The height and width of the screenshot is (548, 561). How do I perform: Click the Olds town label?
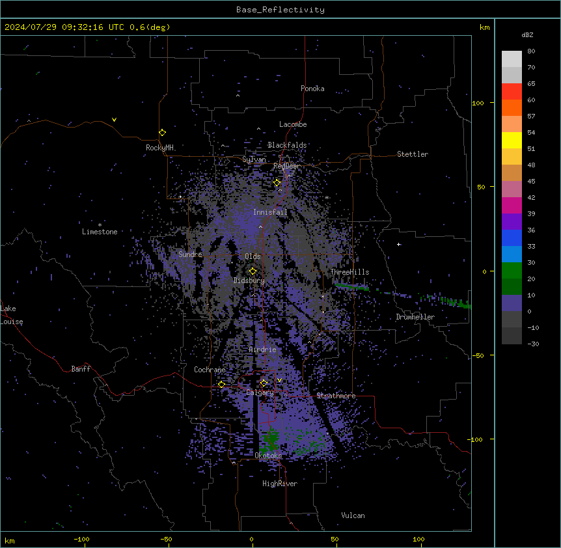tap(253, 256)
